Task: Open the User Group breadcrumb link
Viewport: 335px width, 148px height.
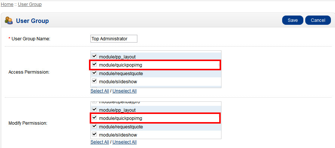Action: [x=30, y=4]
